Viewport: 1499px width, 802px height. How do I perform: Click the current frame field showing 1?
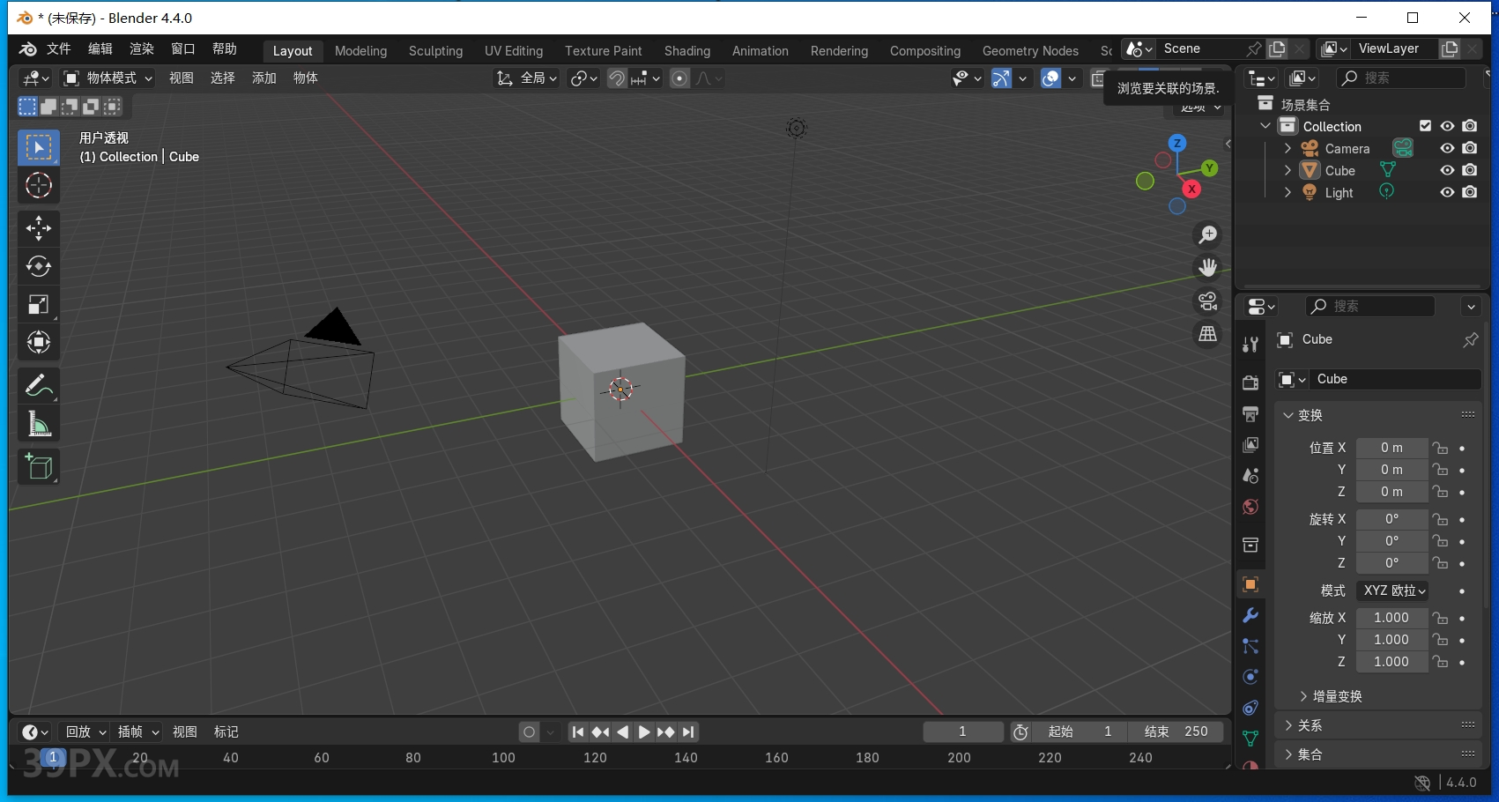click(x=961, y=731)
